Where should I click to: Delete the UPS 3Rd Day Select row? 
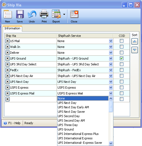[x=7, y=64]
